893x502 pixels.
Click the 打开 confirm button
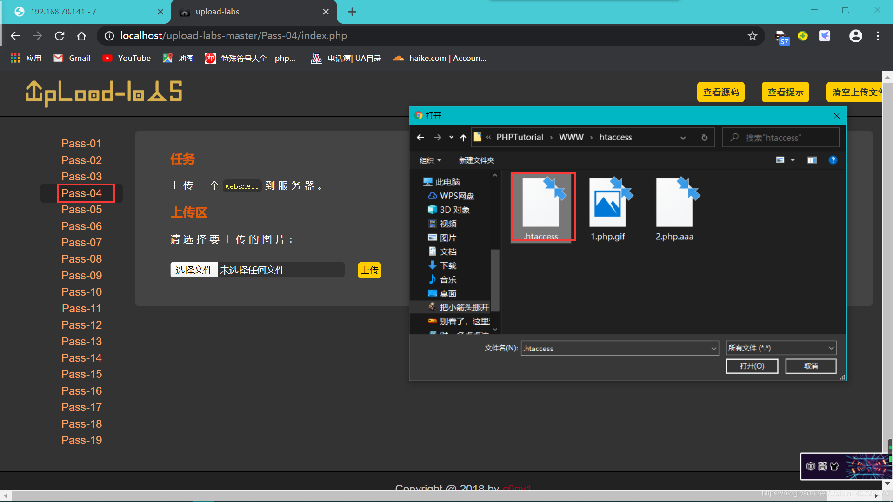(751, 365)
